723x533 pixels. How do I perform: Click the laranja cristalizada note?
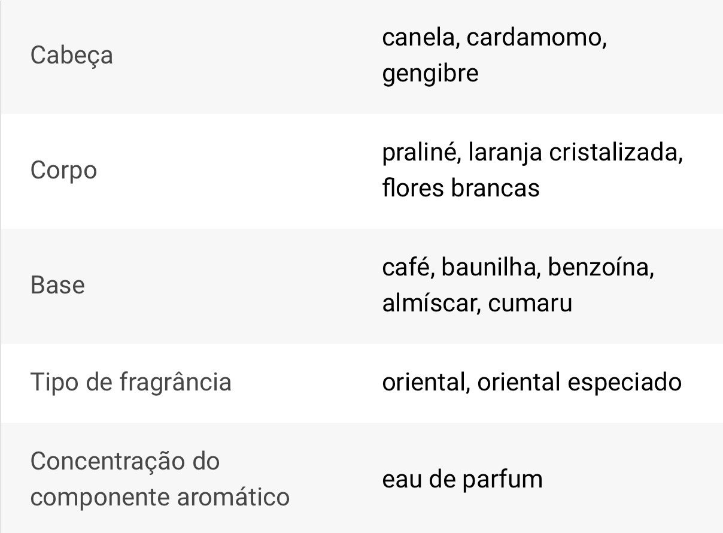pos(575,152)
